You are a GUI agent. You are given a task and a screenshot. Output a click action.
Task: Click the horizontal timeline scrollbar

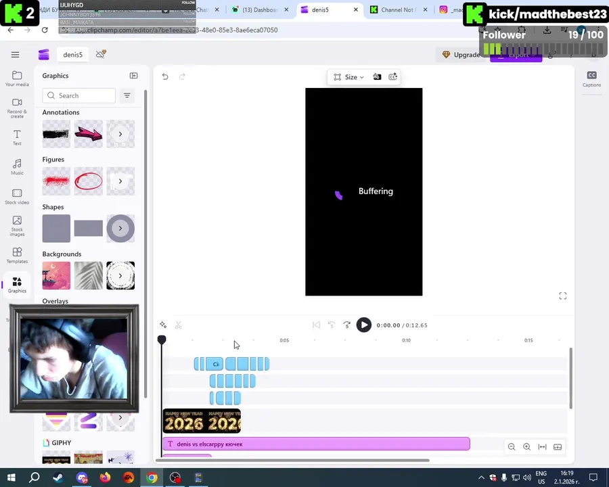pos(292,461)
